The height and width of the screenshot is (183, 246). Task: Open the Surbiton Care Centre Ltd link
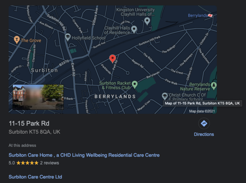(35, 177)
